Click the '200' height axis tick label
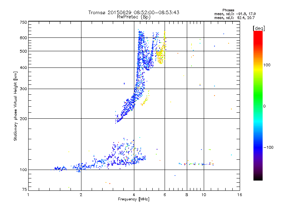 click(23, 119)
